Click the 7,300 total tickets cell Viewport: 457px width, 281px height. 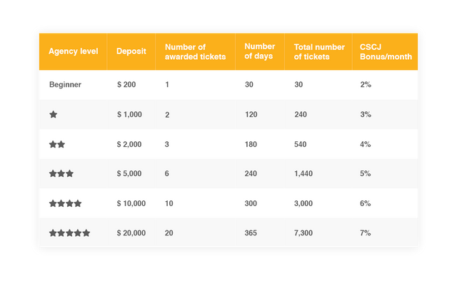click(303, 233)
